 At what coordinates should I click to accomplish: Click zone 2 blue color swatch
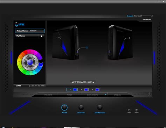86,90
